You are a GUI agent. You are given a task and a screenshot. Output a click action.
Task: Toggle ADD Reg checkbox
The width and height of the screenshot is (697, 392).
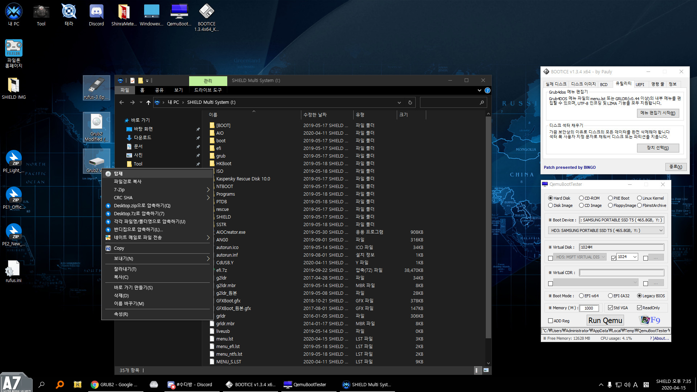[558, 321]
